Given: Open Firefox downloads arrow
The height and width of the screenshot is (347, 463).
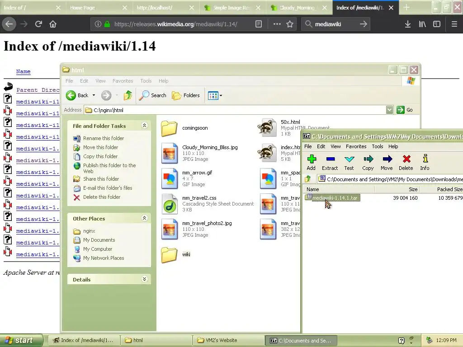Looking at the screenshot, I should [x=407, y=24].
